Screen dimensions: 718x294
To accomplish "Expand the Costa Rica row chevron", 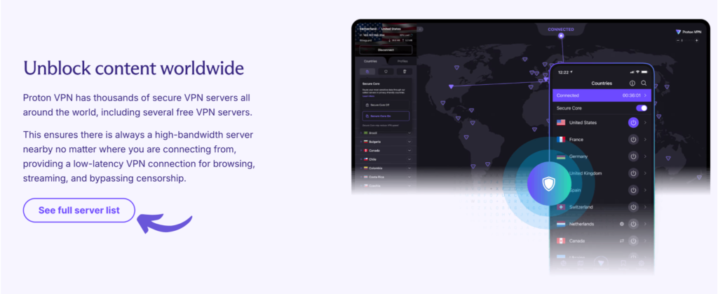I will 409,177.
